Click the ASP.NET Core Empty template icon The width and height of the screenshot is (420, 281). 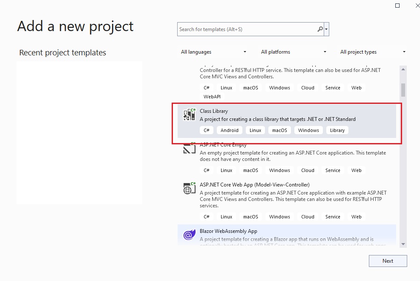click(190, 148)
